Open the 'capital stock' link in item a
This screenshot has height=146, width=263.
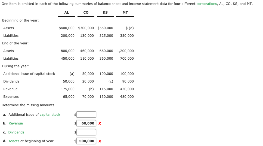coord(50,115)
